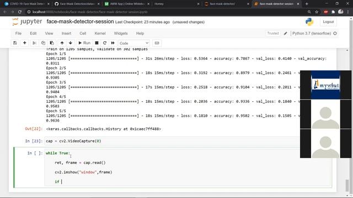The image size is (353, 198).
Task: Click the Logout button
Action: pyautogui.click(x=328, y=22)
